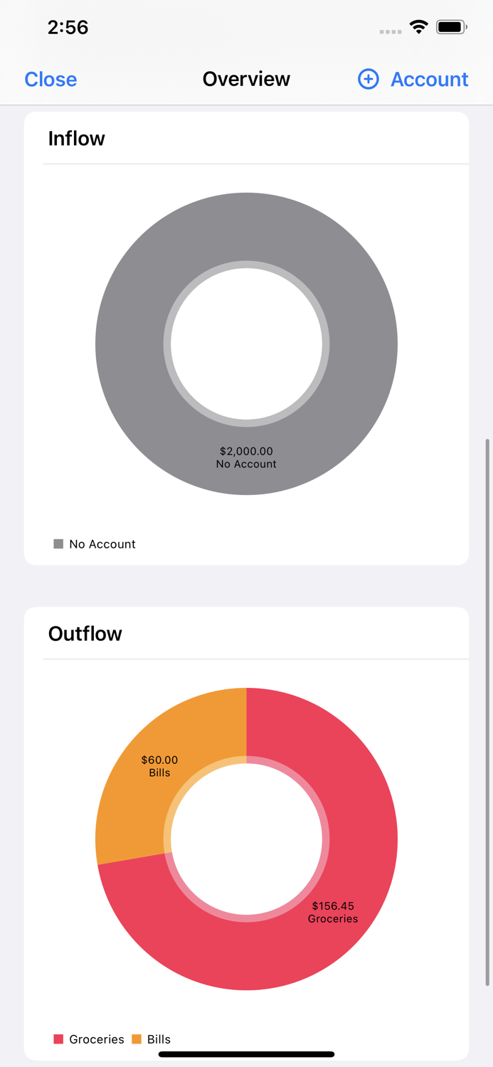Tap the $156.45 Groceries label

pos(332,913)
